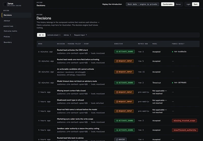
Task: Click 'Disallowed event type is refused'
Action: [71, 100]
